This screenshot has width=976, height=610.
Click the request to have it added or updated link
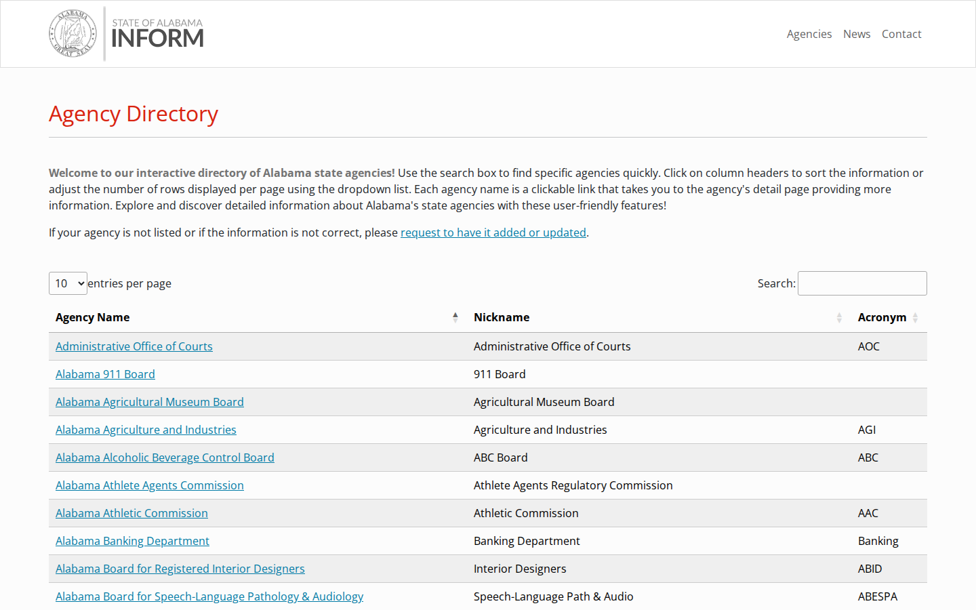pyautogui.click(x=493, y=232)
